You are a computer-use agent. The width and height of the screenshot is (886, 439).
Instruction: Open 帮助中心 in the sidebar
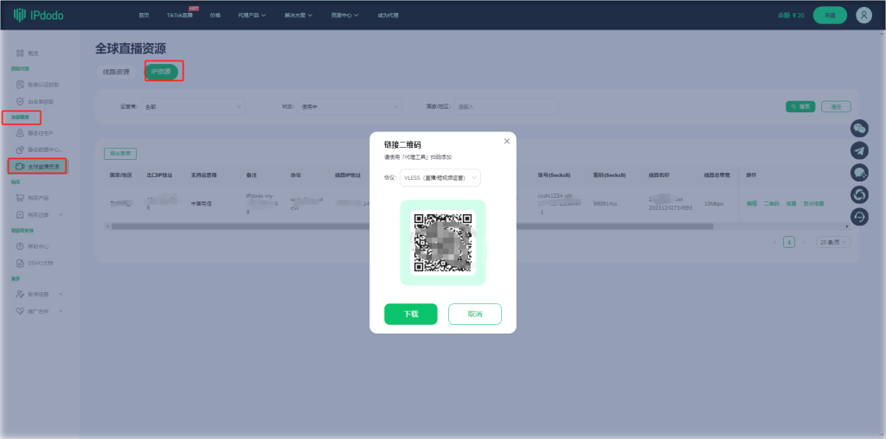(x=35, y=246)
